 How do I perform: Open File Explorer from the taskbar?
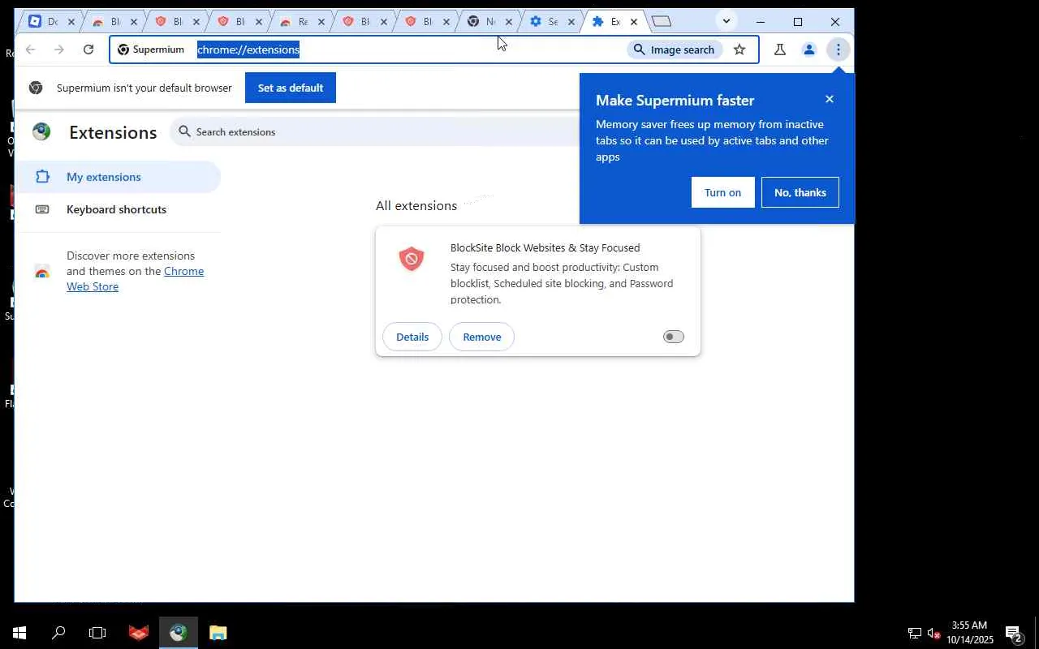tap(218, 633)
